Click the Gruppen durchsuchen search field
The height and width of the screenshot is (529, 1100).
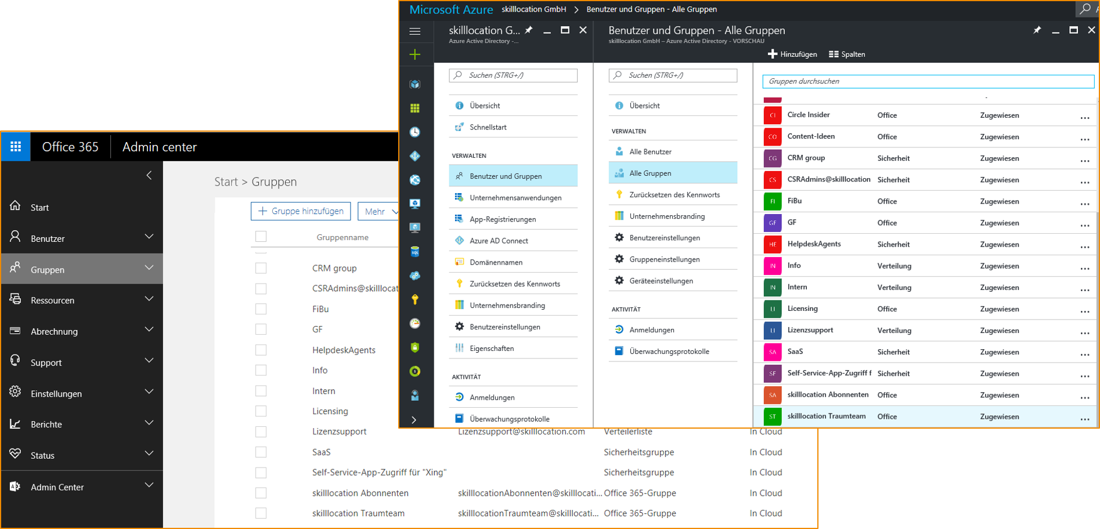coord(928,81)
